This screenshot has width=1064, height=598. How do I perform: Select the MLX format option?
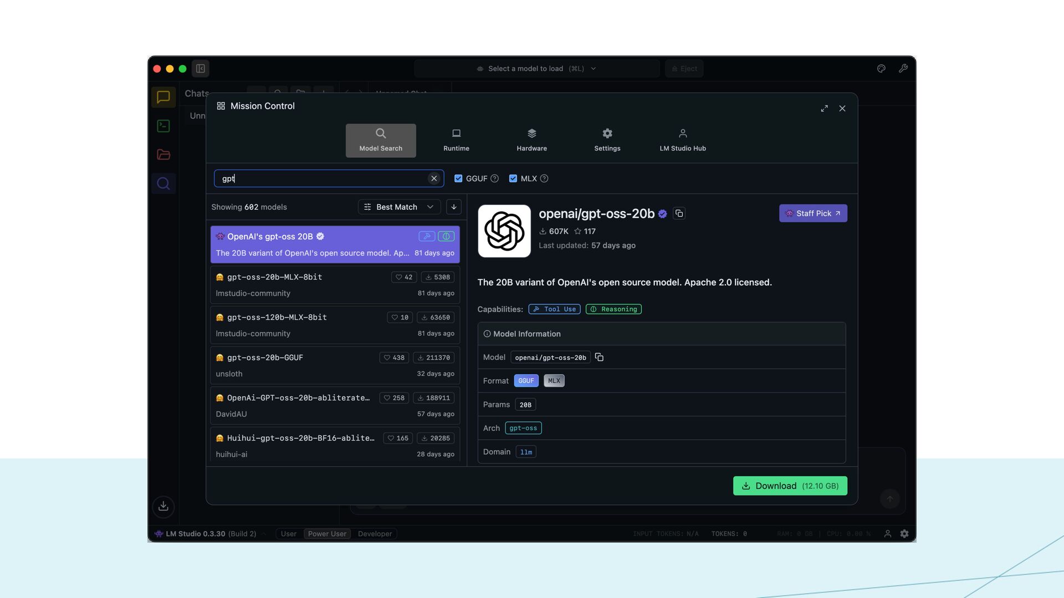[554, 381]
